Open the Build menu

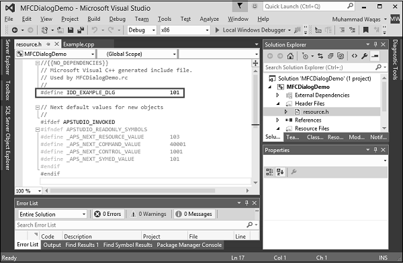tap(94, 19)
